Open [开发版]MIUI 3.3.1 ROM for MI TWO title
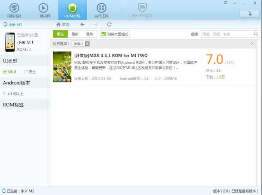The width and height of the screenshot is (262, 195). 111,55
